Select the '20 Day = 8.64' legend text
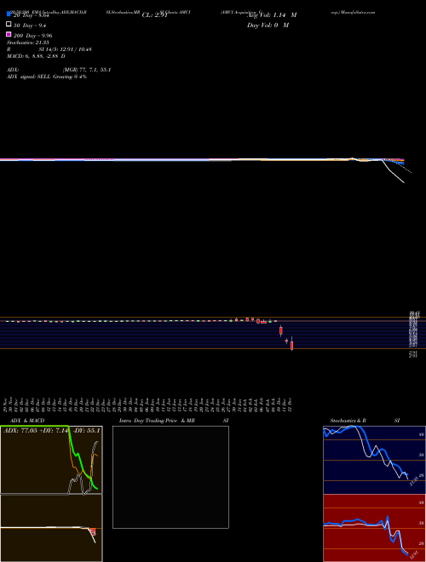 coord(31,15)
